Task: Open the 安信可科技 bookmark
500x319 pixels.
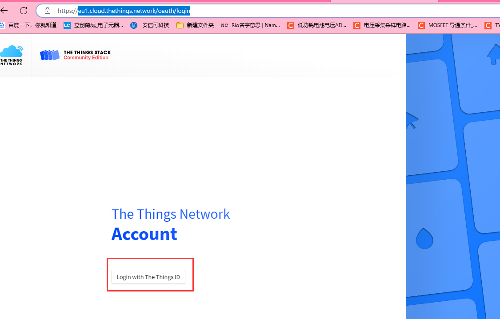Action: [x=149, y=25]
